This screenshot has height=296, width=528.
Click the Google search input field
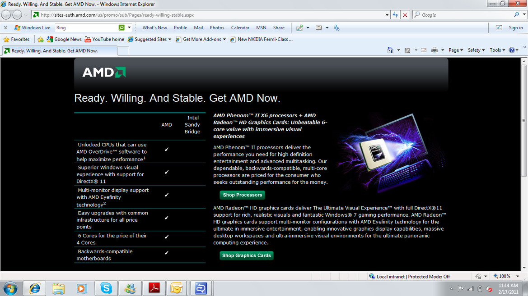coord(466,15)
